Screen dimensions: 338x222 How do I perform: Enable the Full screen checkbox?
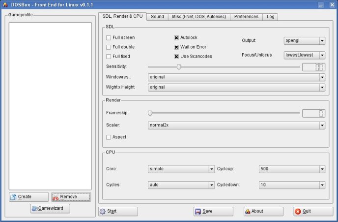(109, 38)
